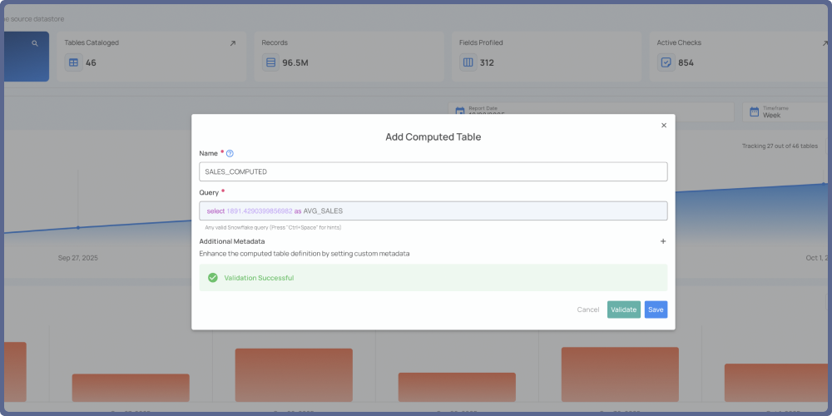Image resolution: width=832 pixels, height=416 pixels.
Task: Click the Tables Cataloged table icon
Action: [x=73, y=62]
